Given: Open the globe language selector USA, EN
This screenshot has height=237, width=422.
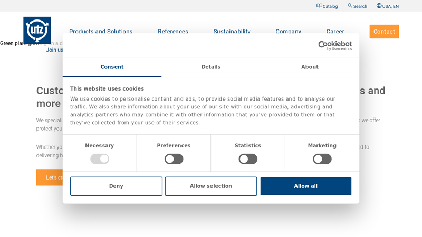Looking at the screenshot, I should click(379, 6).
